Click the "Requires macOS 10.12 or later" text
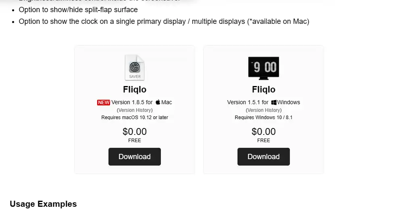The height and width of the screenshot is (210, 406). click(135, 118)
